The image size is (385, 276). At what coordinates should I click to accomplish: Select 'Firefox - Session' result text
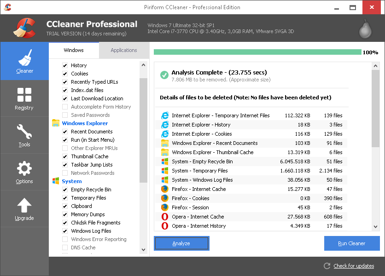tap(190, 207)
